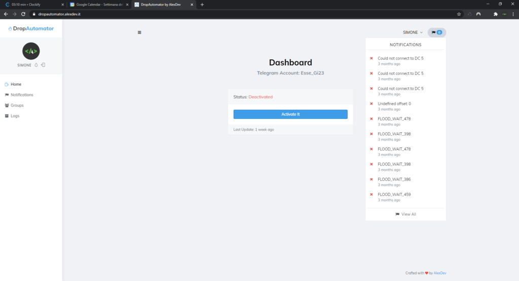Click the droplet icon beside sidebar username
Image resolution: width=519 pixels, height=281 pixels.
click(x=36, y=65)
